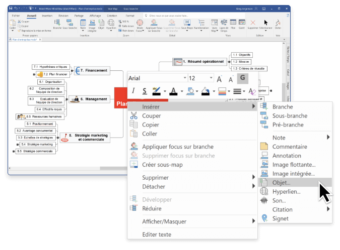The height and width of the screenshot is (250, 340).
Task: Open the font size 12 dropdown
Action: 211,78
